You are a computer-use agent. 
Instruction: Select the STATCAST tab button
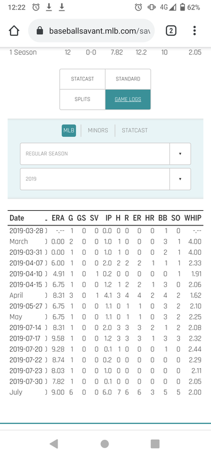(83, 79)
